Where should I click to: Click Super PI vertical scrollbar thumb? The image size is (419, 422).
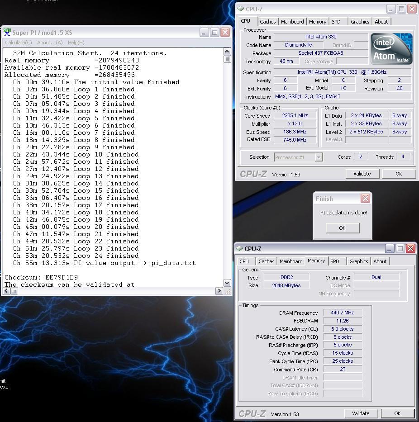pyautogui.click(x=227, y=59)
